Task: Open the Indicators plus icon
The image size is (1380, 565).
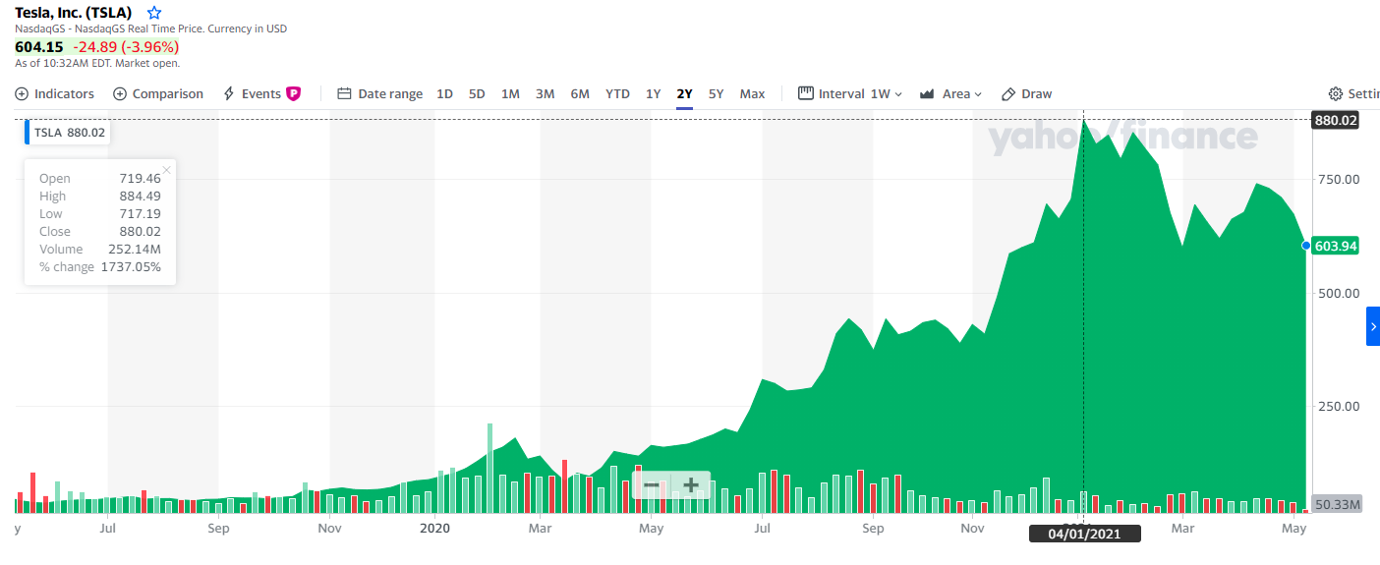Action: [x=22, y=94]
